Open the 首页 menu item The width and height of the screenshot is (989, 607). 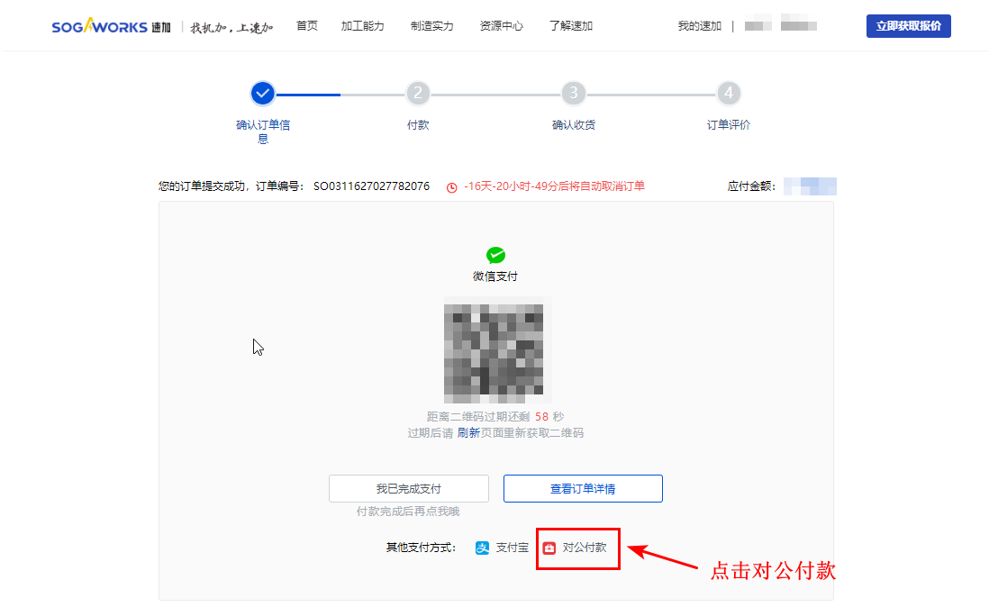click(306, 25)
